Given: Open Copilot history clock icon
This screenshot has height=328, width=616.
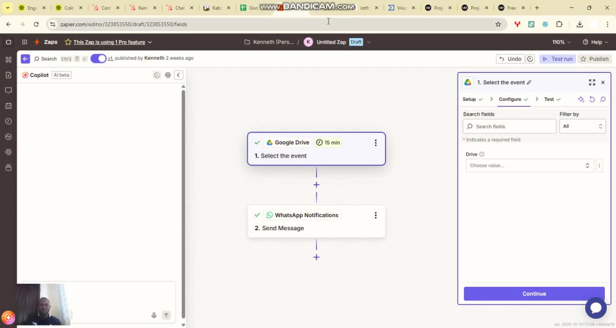Looking at the screenshot, I should 156,75.
